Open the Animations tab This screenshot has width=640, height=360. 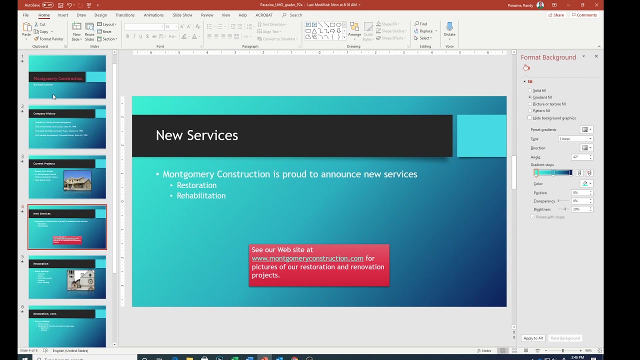click(x=153, y=15)
